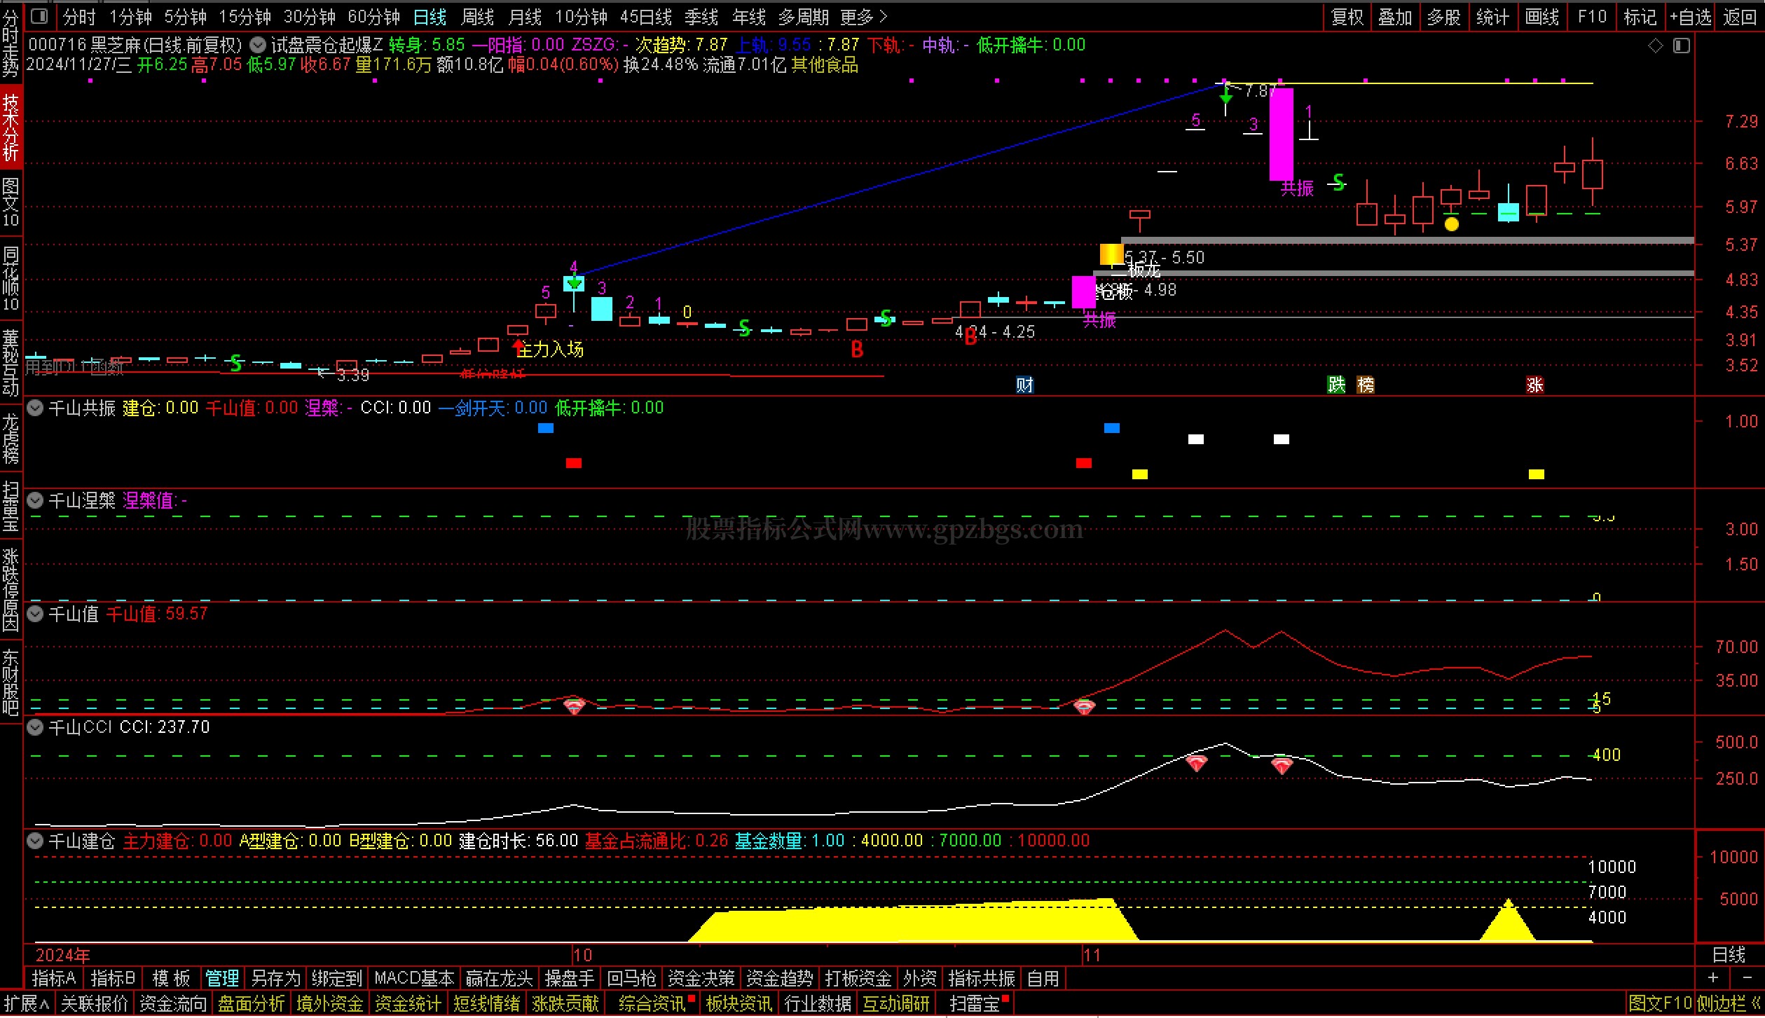Expand the 千山值 indicator menu
The height and width of the screenshot is (1018, 1765).
click(35, 614)
